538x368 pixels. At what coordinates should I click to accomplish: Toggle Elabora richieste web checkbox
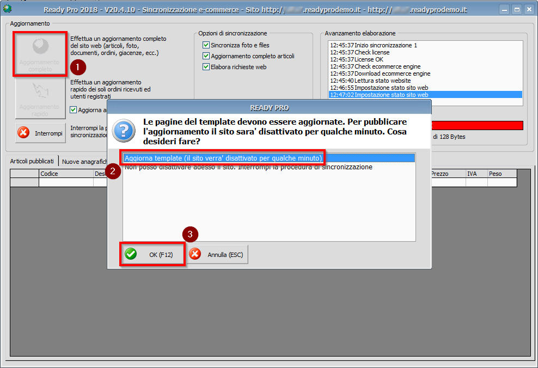click(206, 67)
